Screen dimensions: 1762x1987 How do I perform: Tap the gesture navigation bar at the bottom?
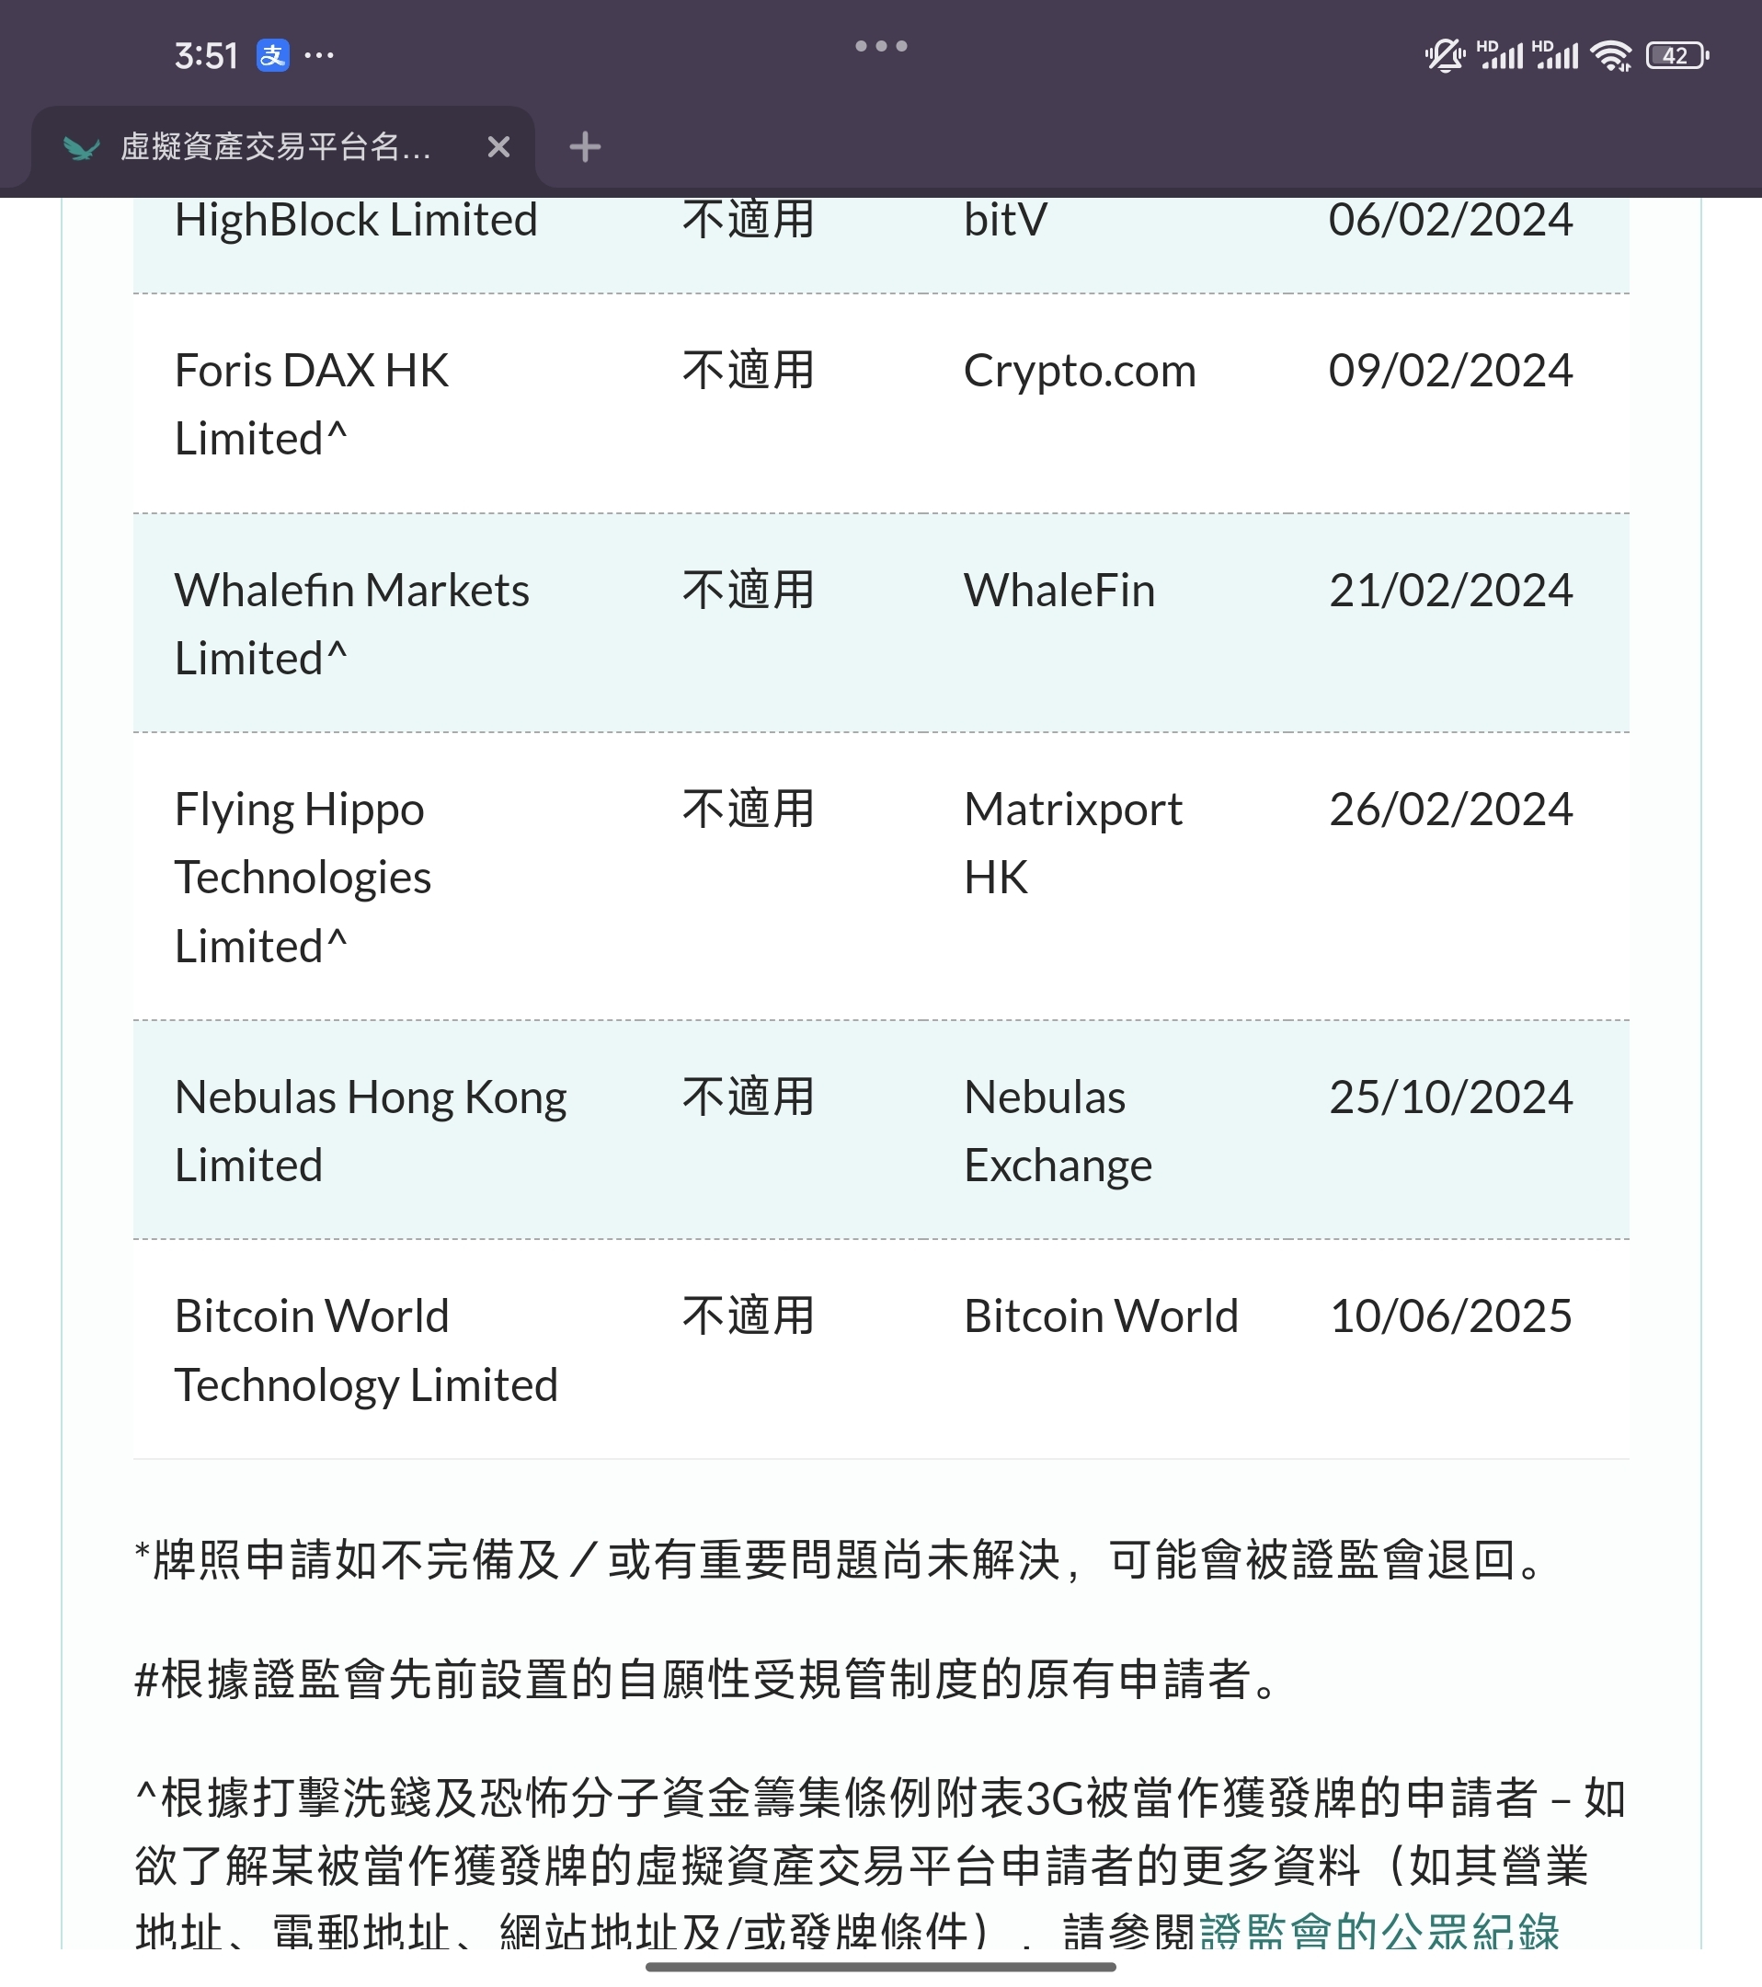click(x=880, y=1967)
